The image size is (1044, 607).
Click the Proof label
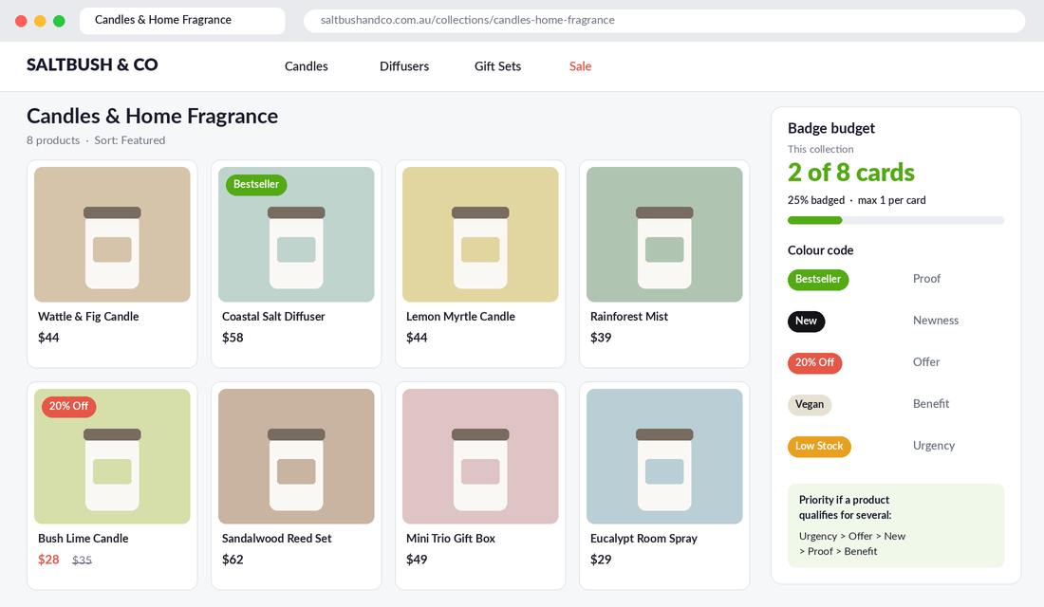[926, 279]
